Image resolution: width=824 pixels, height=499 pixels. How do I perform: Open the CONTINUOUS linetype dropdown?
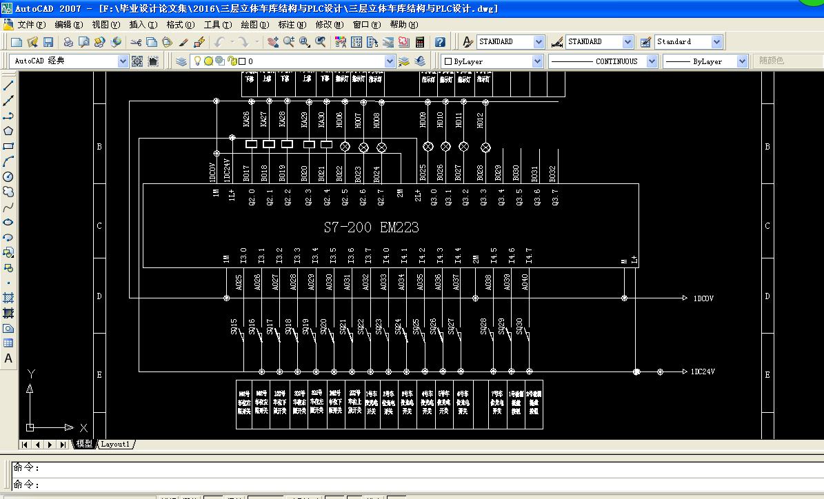click(x=652, y=61)
